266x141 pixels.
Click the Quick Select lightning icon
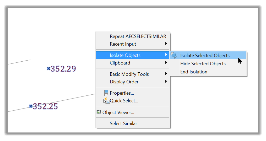pos(106,101)
